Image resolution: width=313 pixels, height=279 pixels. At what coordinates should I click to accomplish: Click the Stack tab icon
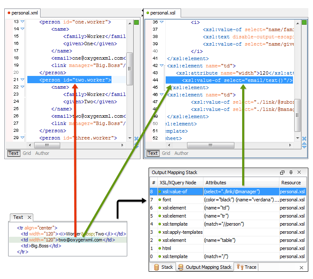point(156,267)
